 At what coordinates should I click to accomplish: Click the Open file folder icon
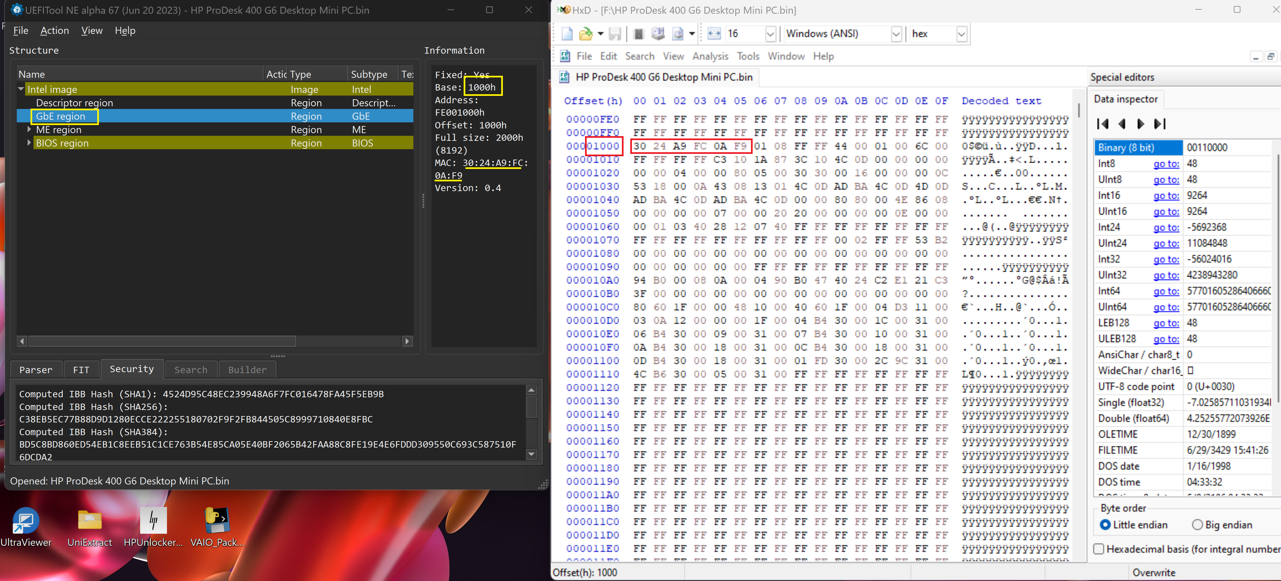(586, 34)
